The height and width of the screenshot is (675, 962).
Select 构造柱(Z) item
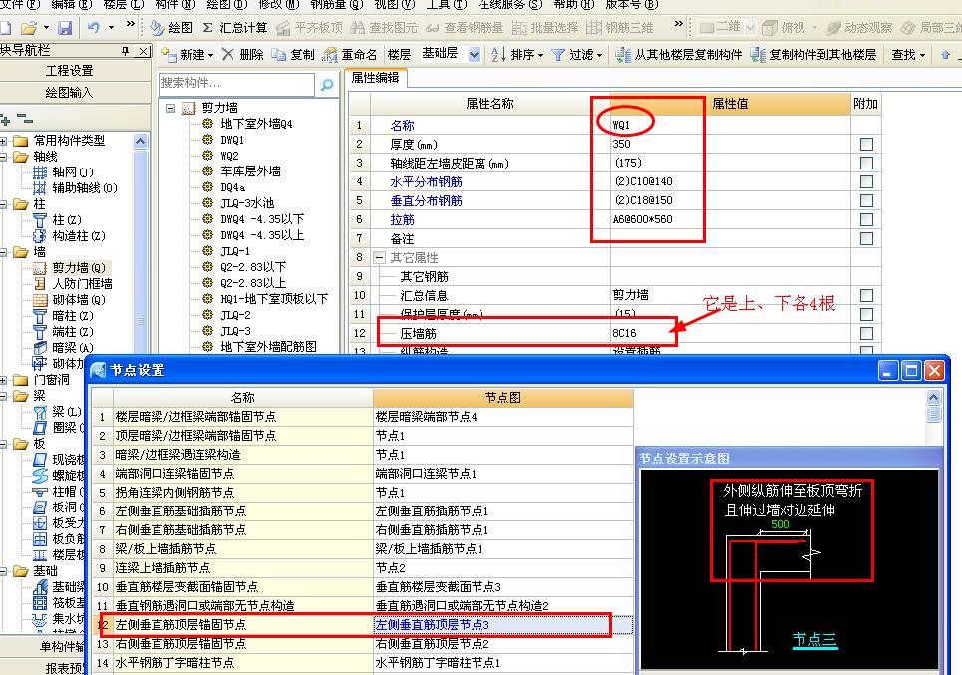[78, 235]
